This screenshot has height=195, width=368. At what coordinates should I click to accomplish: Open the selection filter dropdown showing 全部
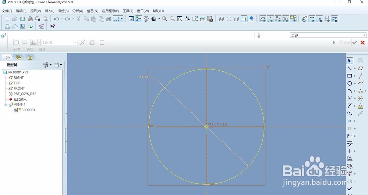(x=328, y=35)
